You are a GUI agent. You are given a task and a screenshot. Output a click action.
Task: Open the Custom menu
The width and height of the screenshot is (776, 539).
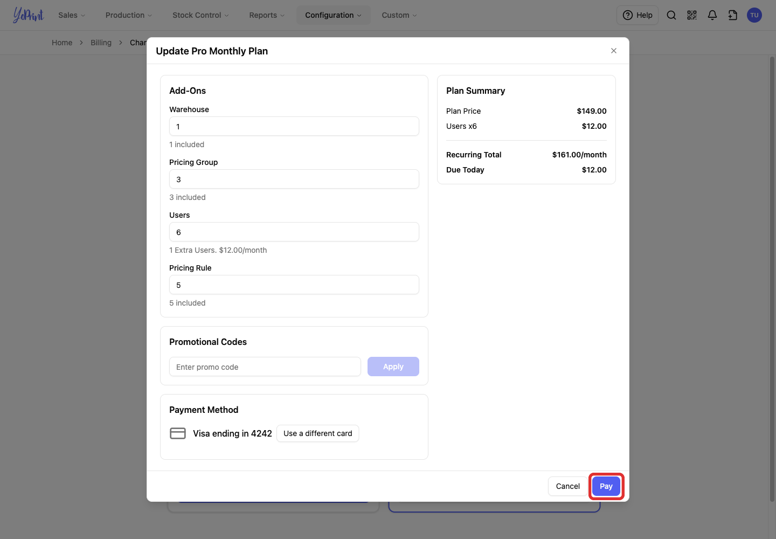[399, 15]
